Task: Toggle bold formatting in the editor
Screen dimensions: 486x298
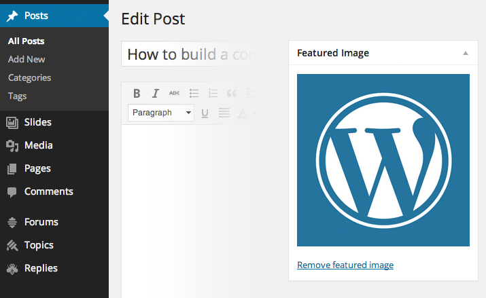Action: pyautogui.click(x=137, y=94)
